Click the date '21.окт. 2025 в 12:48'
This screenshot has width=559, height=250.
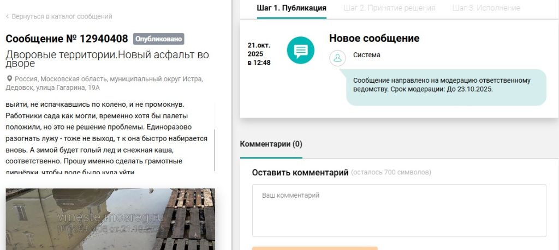point(259,54)
